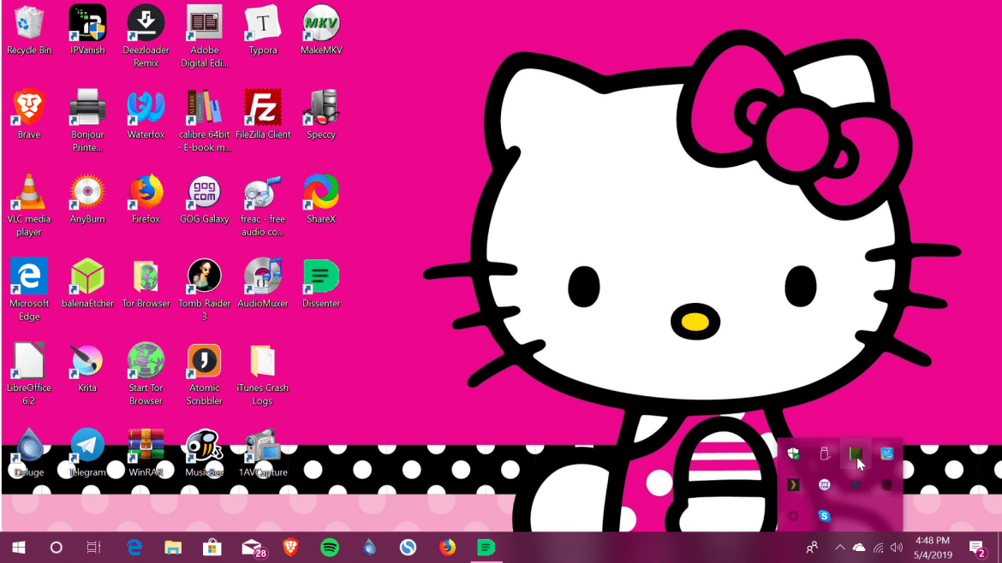Open the People button in the taskbar

tap(812, 548)
